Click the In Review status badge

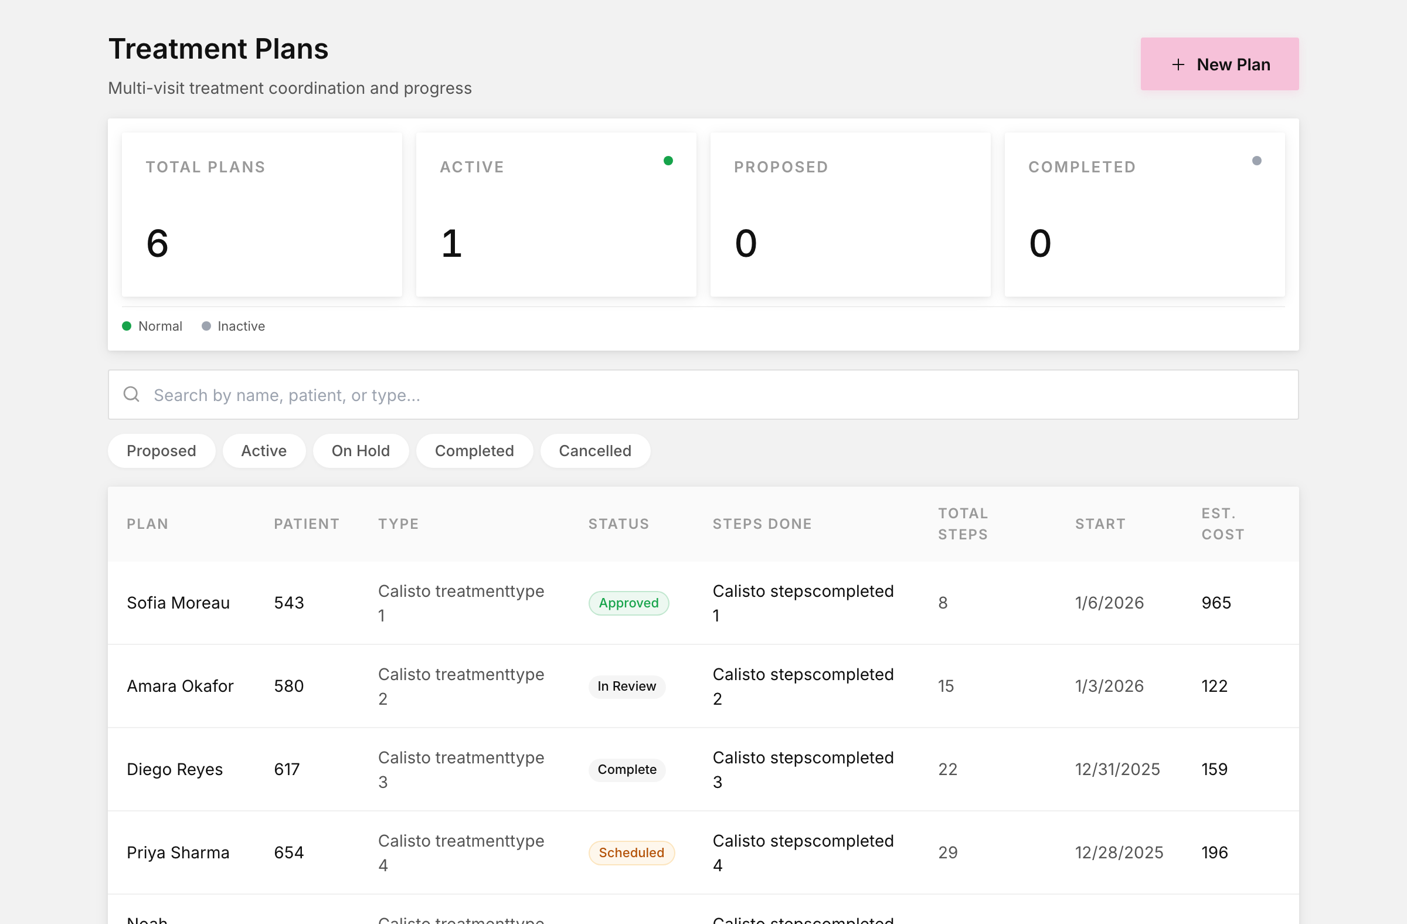[627, 687]
